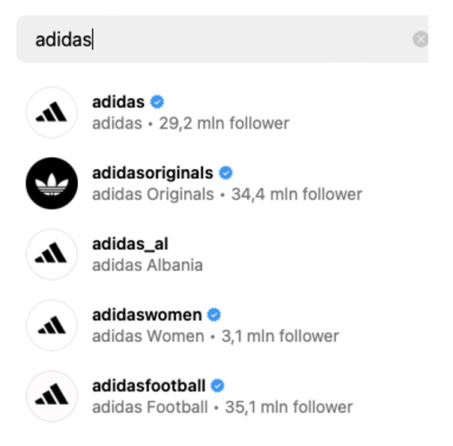Click the 35,1 mln follower text
The width and height of the screenshot is (453, 446).
point(289,407)
